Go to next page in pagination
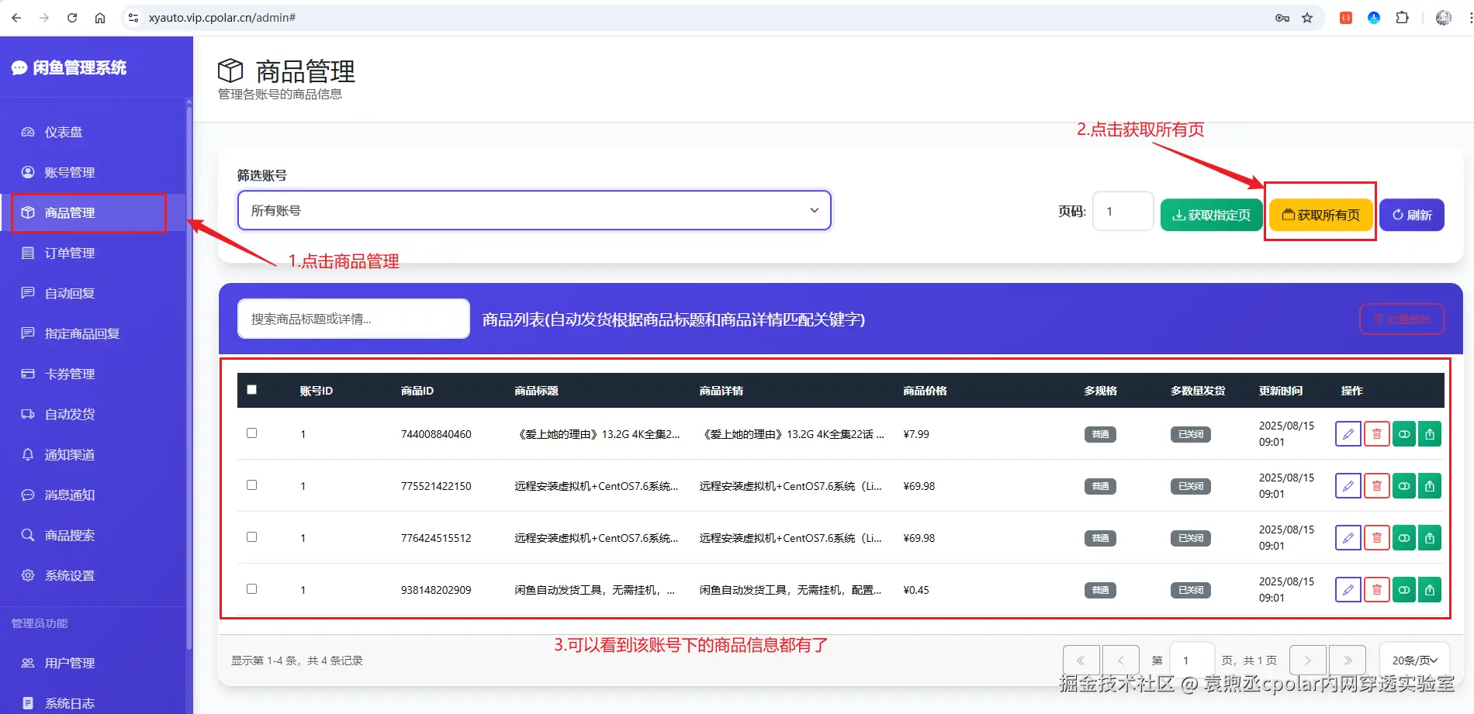This screenshot has width=1474, height=714. [x=1308, y=661]
